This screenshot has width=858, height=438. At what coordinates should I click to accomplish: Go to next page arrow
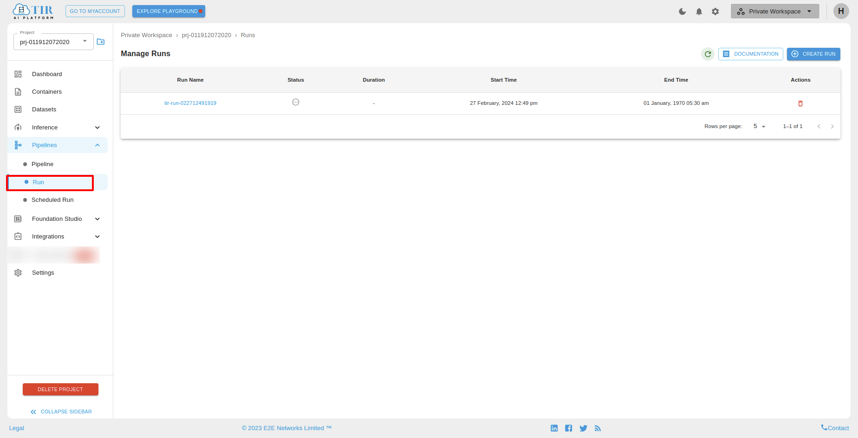(832, 126)
